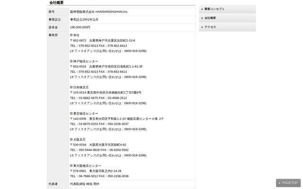This screenshot has height=189, width=303.
Task: Click the 会社概要 page heading
Action: click(x=56, y=3)
